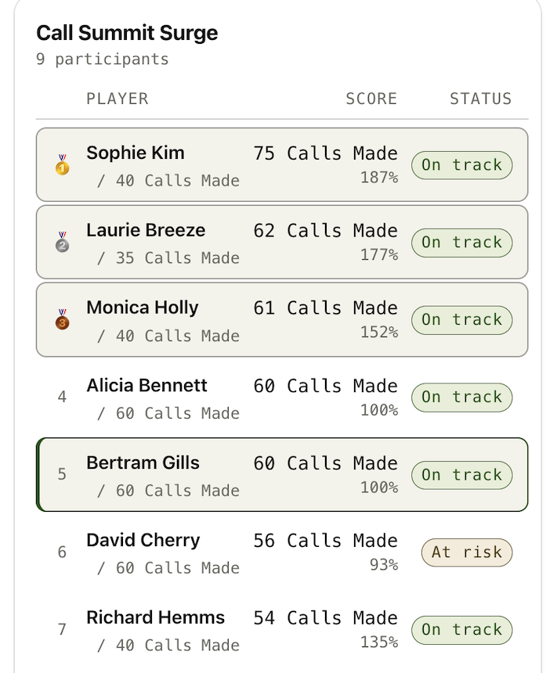Select Sophie Kim's name

tap(136, 153)
